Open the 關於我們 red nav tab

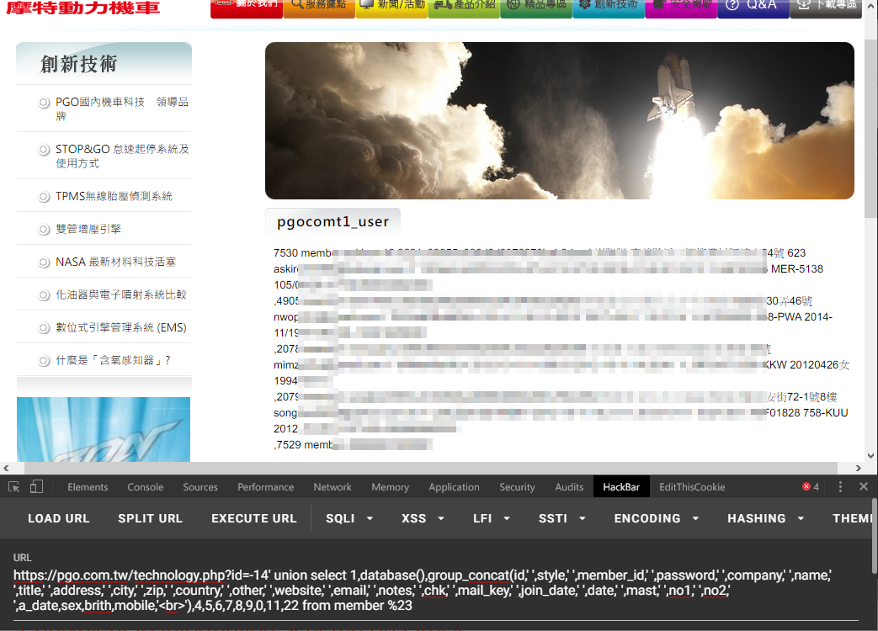[247, 8]
